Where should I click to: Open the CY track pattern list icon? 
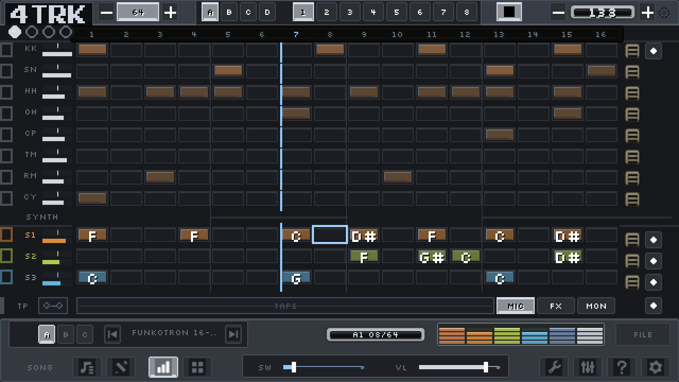[632, 199]
